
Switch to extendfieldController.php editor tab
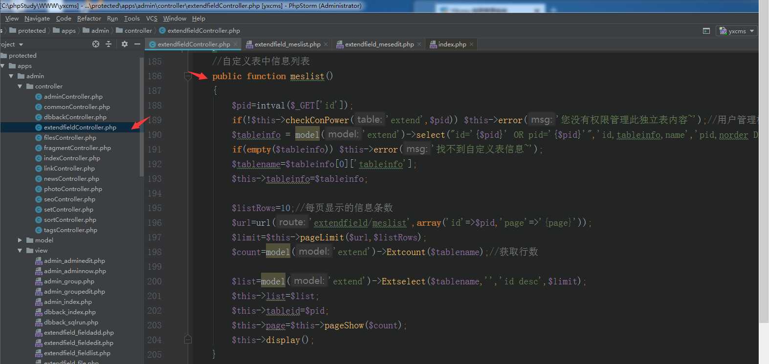tap(194, 44)
